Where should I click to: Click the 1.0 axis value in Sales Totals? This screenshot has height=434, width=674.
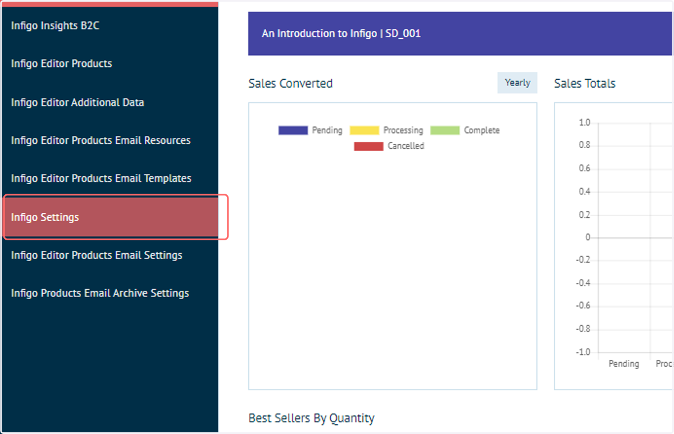(584, 122)
